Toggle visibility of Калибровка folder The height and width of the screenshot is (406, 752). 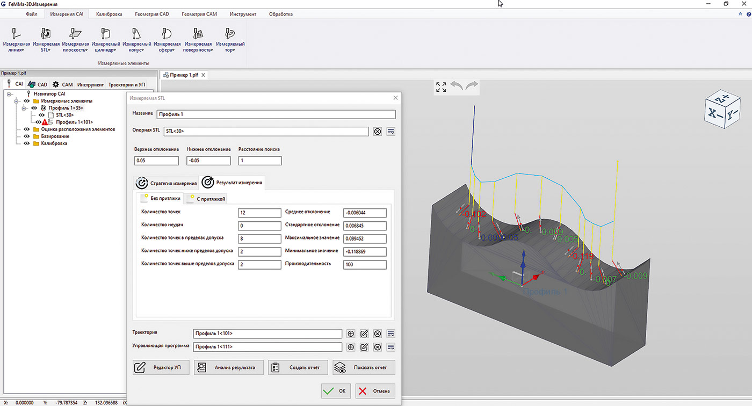[x=26, y=143]
